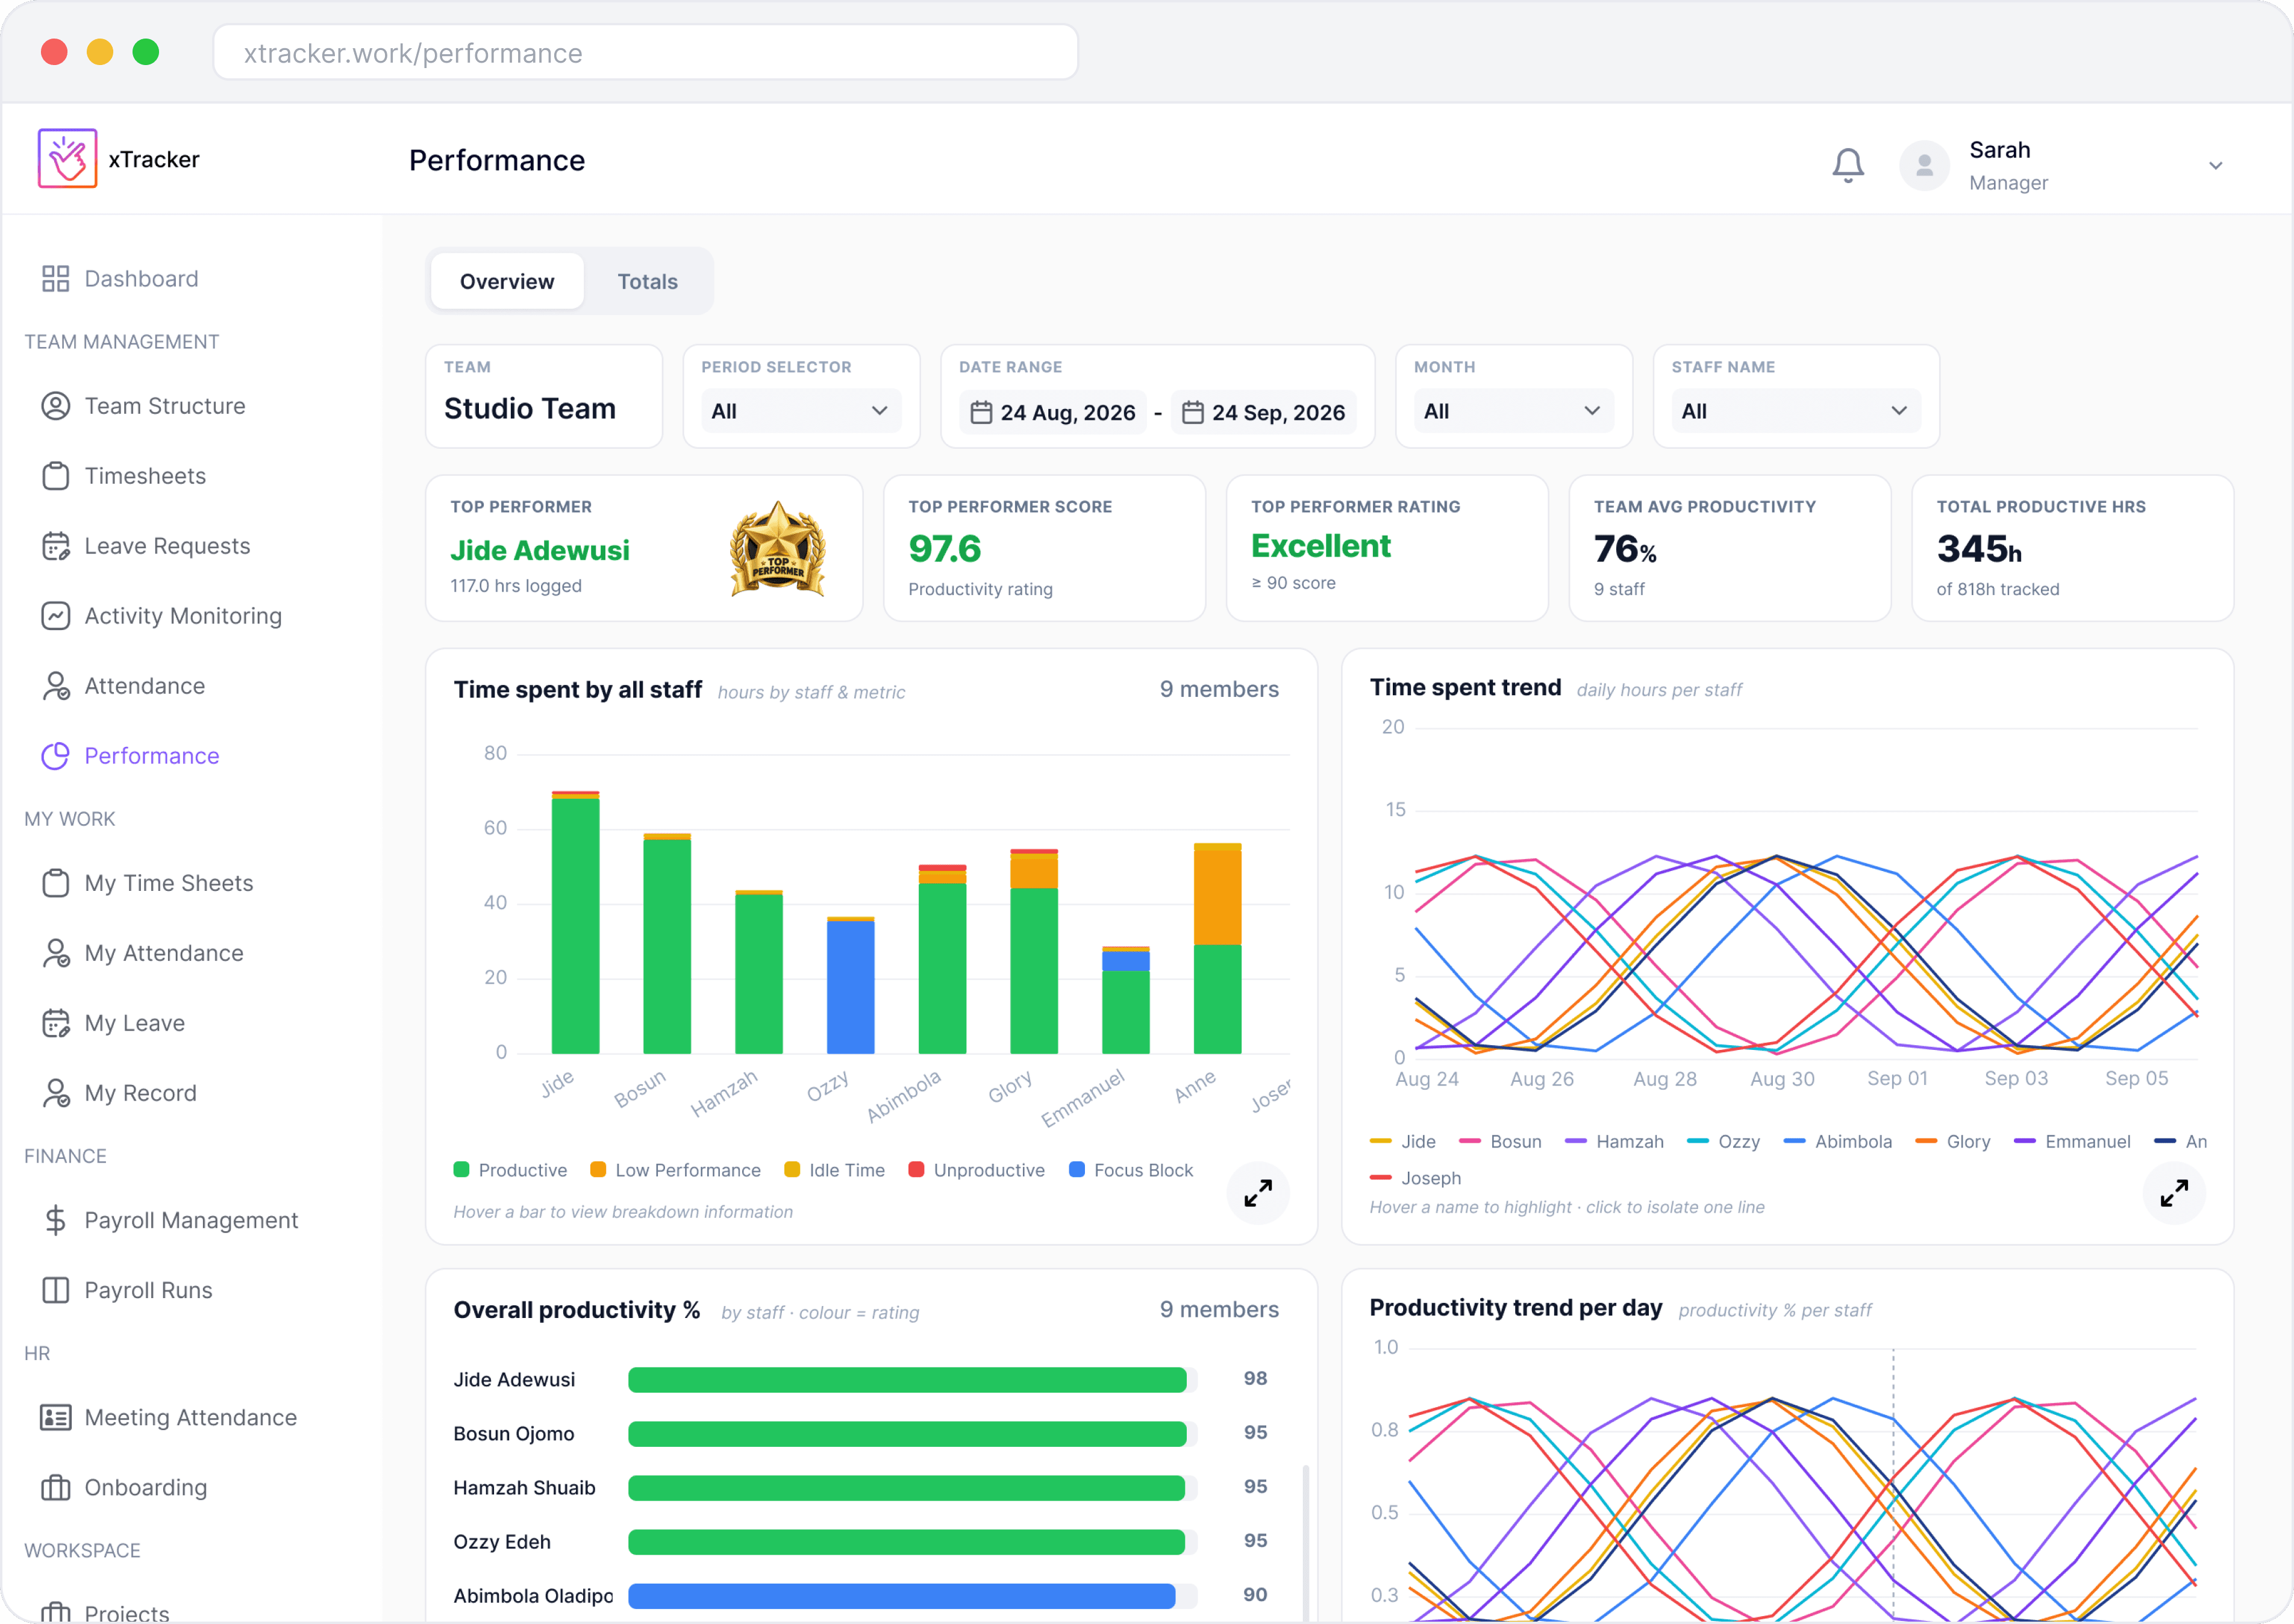
Task: Switch to the Totals tab
Action: coord(647,281)
